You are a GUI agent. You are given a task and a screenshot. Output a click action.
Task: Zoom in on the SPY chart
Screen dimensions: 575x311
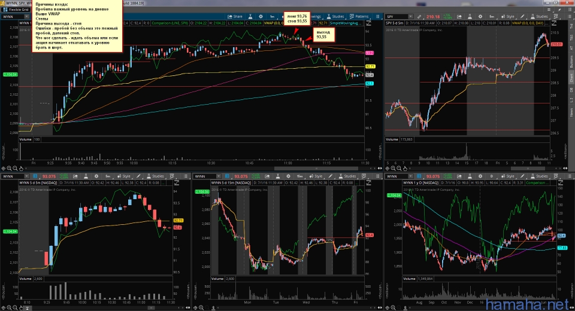[393, 168]
